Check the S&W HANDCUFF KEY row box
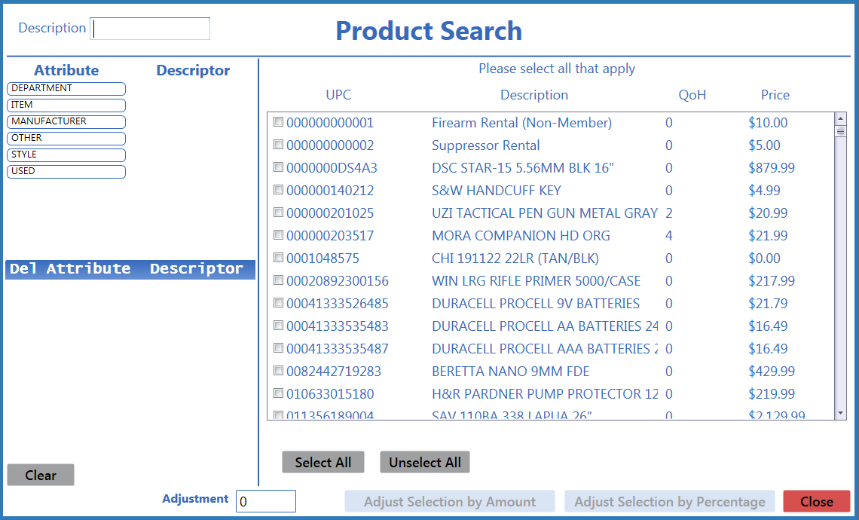 (x=278, y=190)
